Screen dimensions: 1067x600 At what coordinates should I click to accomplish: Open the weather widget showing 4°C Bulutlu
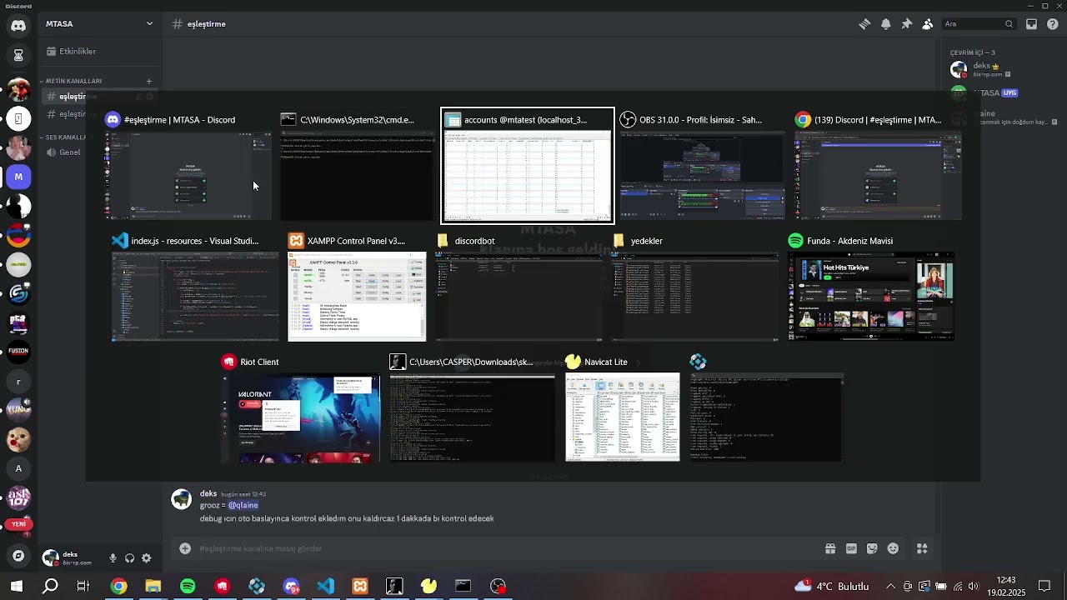(831, 587)
